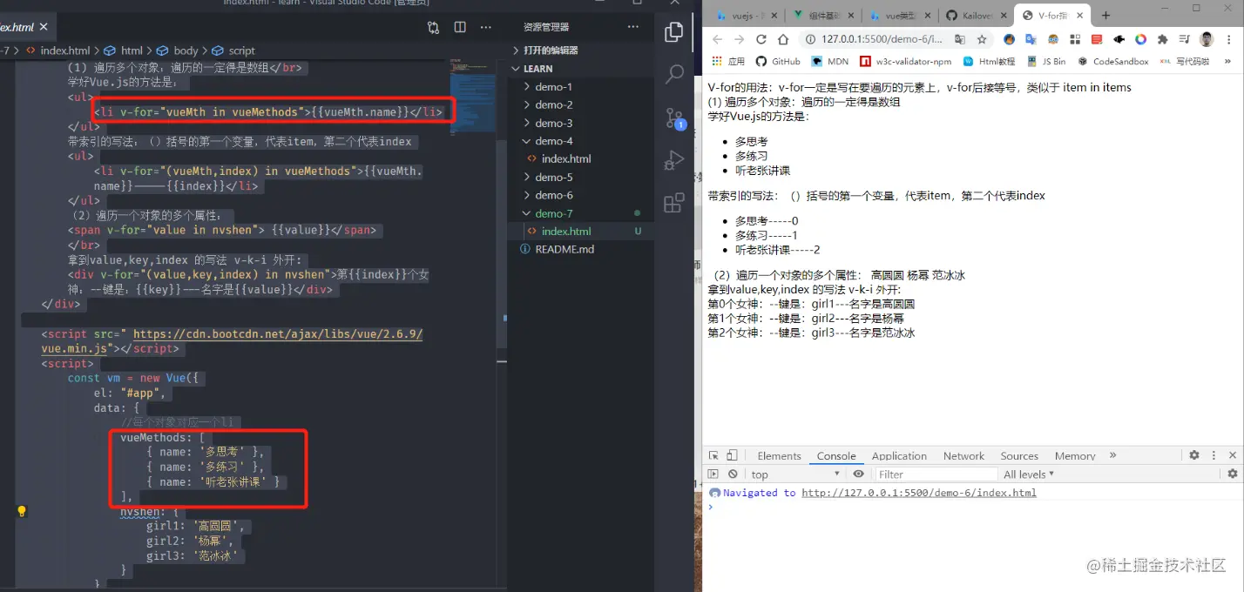Screen dimensions: 1244x592
Task: Go to Chrome home page icon
Action: click(x=783, y=39)
